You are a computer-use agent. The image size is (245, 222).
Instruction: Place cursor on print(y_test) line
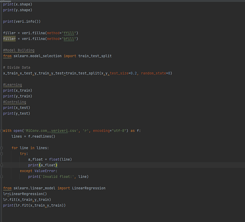tap(16, 114)
